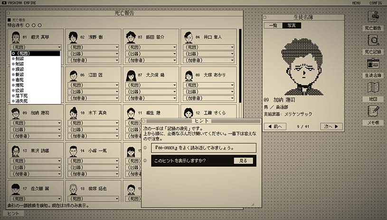Click student 01's portrait avatar
The image size is (387, 220).
[x=16, y=37]
